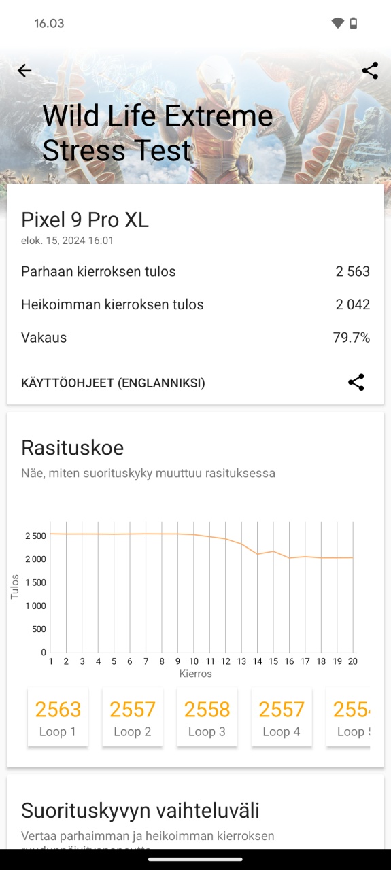
Task: Open KÄYTTÖOHJEET (ENGLANNIKSI) link
Action: pyautogui.click(x=113, y=383)
